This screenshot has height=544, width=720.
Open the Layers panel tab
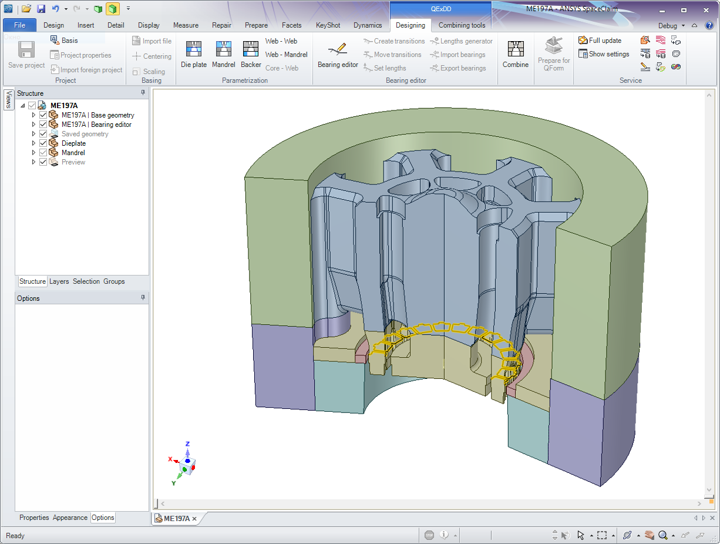coord(59,281)
